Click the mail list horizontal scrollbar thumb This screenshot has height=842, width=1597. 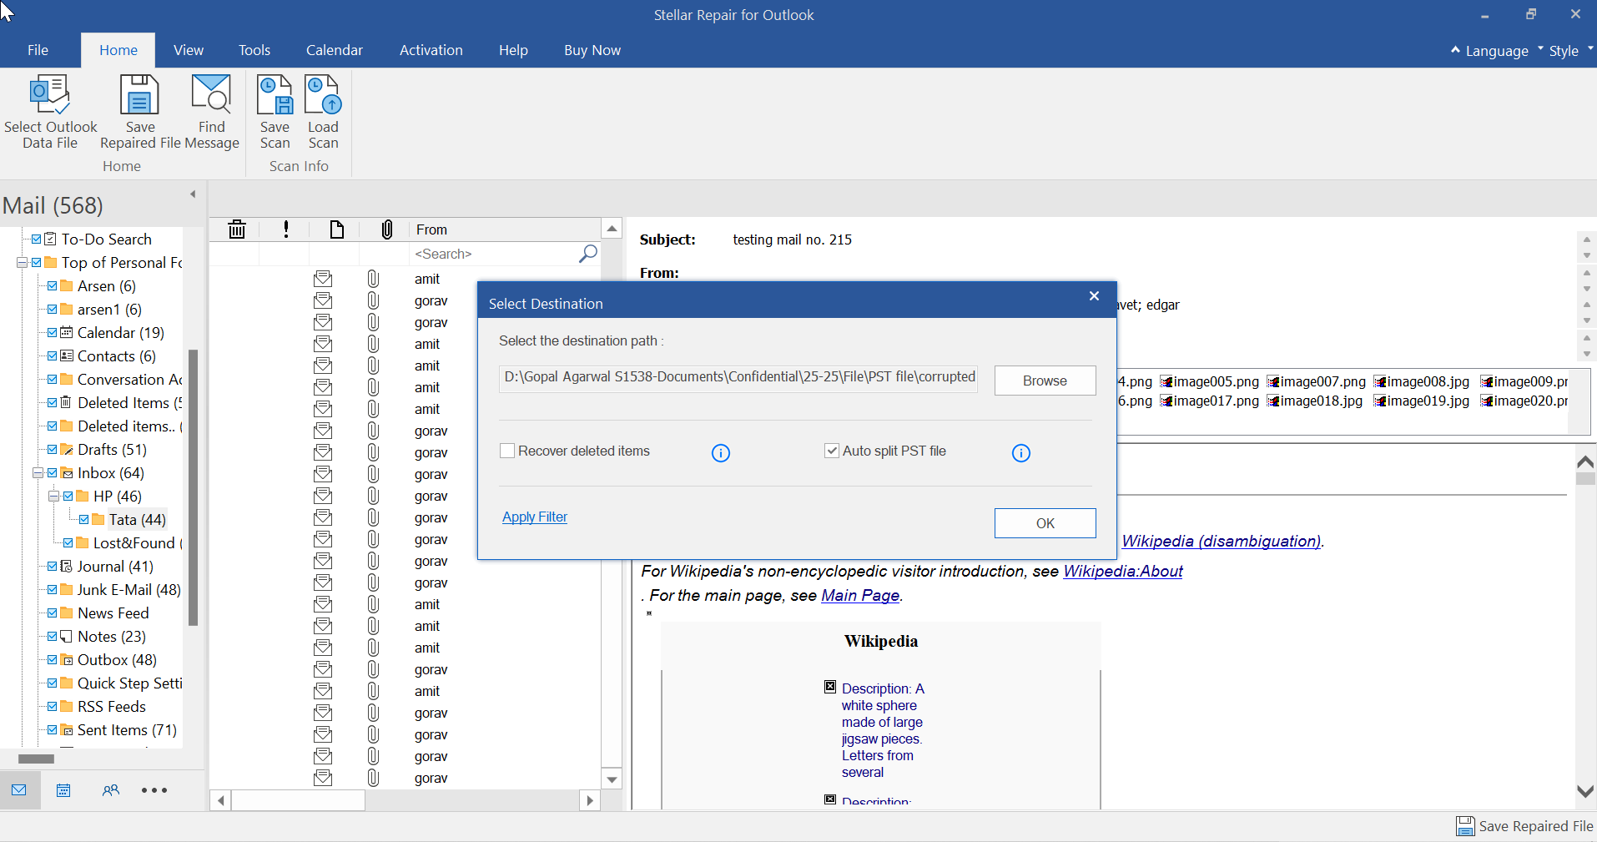coord(298,800)
